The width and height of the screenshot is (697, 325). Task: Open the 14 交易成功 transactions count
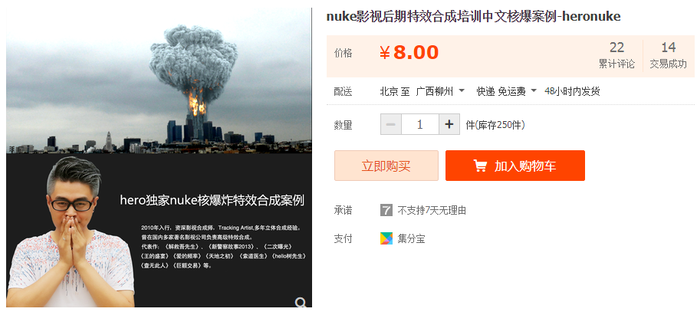pyautogui.click(x=668, y=55)
